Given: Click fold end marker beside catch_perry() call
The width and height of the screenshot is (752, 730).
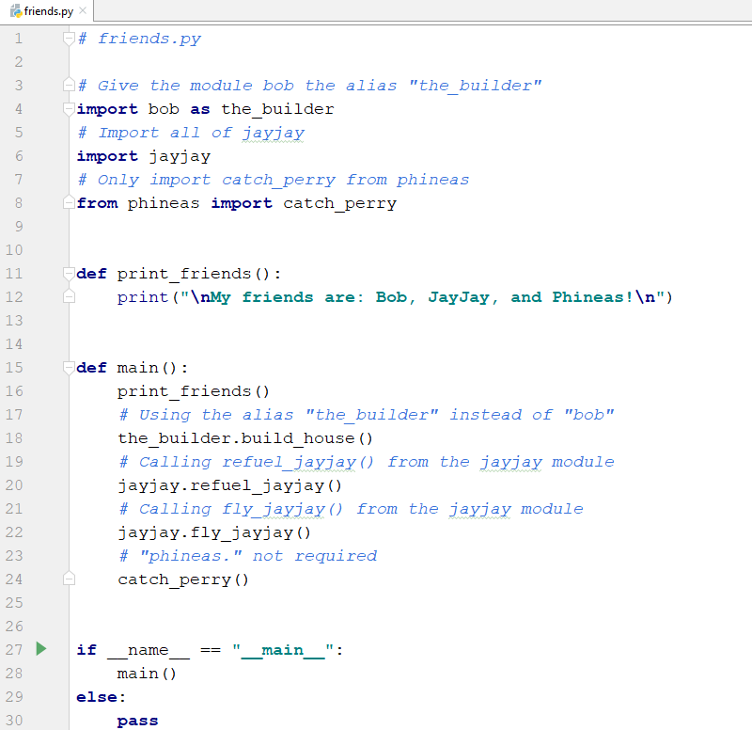Looking at the screenshot, I should point(68,579).
